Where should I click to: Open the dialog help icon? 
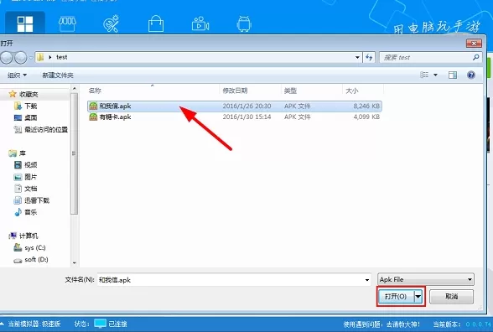(471, 75)
